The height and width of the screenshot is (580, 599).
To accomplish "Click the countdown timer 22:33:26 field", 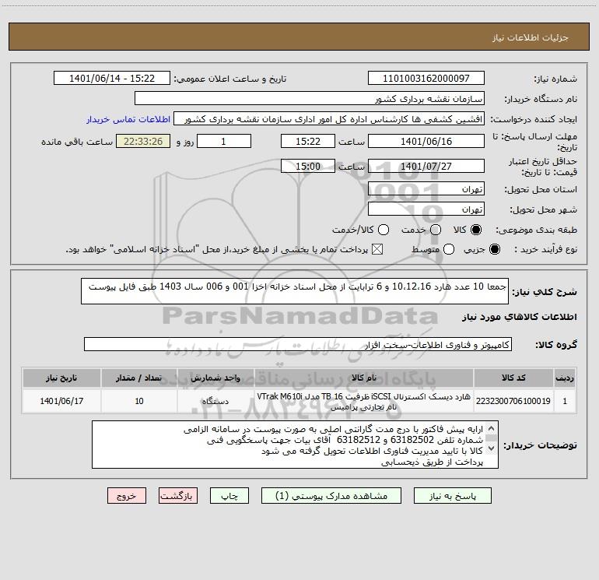I will 143,141.
